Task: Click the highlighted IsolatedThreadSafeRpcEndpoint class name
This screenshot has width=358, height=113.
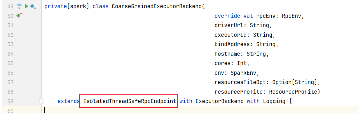Action: [x=130, y=101]
